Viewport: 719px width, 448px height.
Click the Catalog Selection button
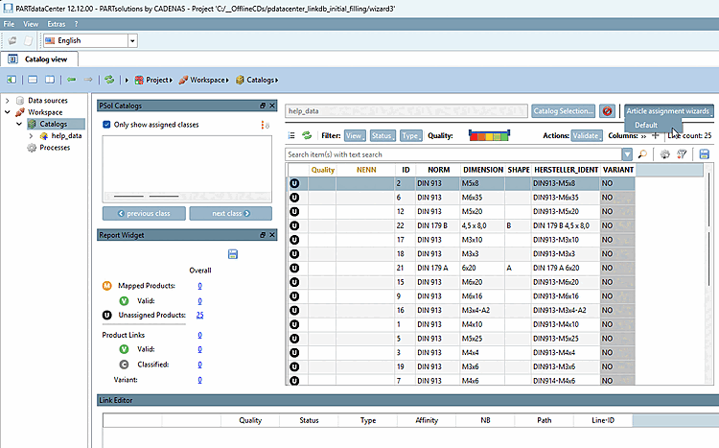[x=563, y=111]
